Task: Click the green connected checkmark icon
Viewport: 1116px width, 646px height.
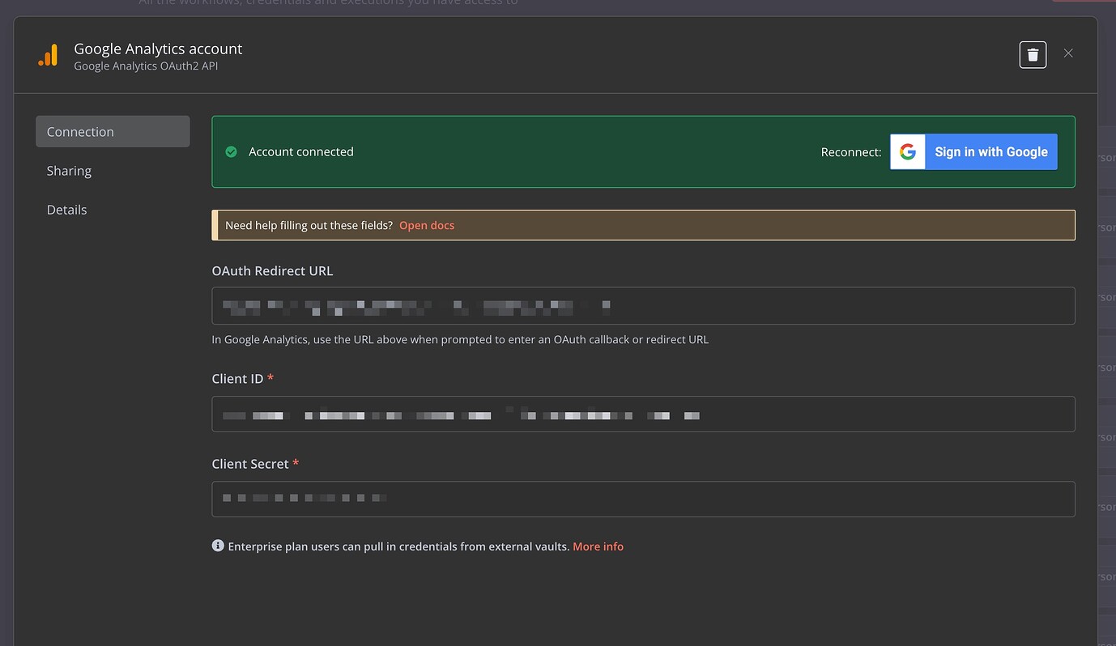Action: pos(231,151)
